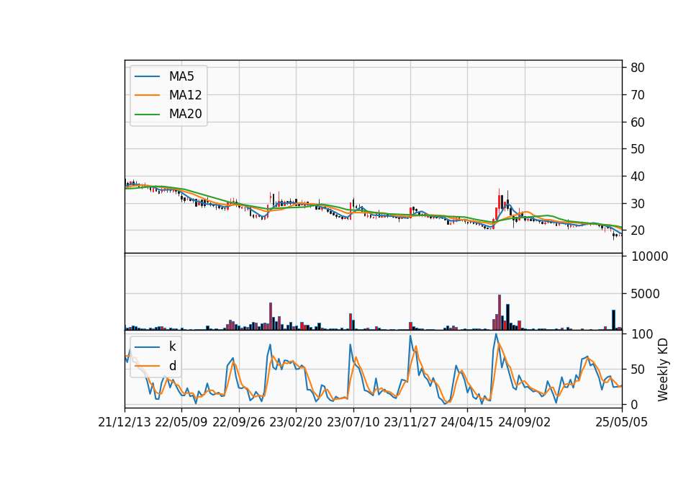
Task: Click the 21/12/13 date tick label
Action: point(125,422)
